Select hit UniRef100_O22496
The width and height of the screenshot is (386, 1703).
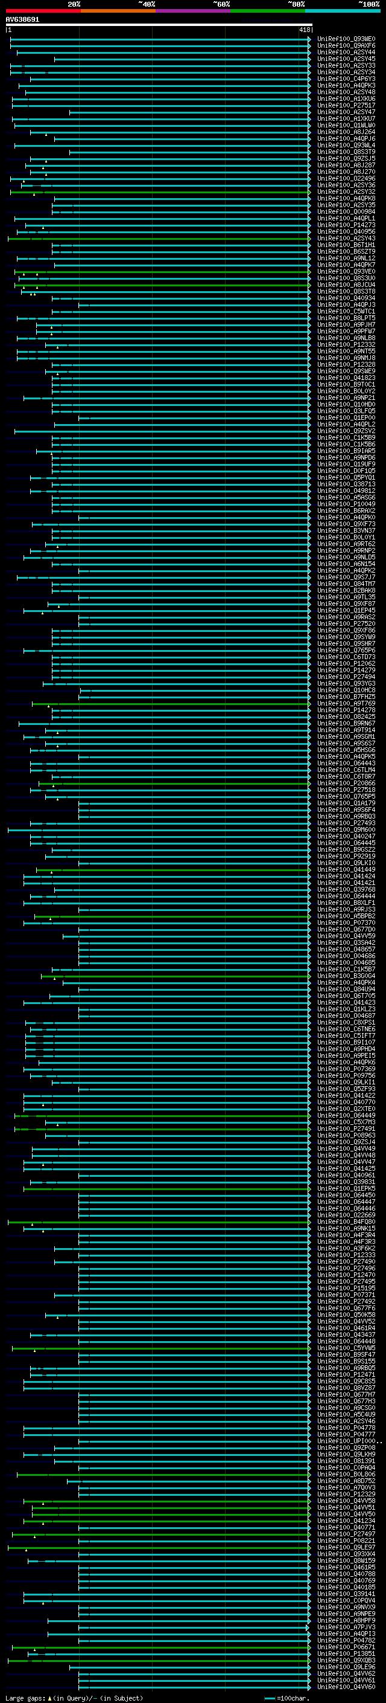point(346,178)
